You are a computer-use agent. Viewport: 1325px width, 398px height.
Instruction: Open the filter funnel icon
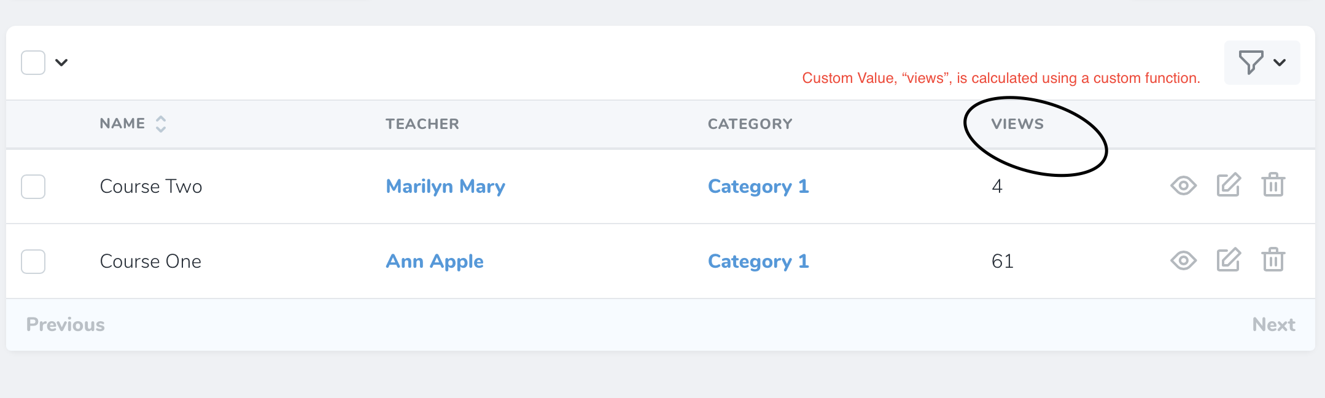coord(1249,62)
